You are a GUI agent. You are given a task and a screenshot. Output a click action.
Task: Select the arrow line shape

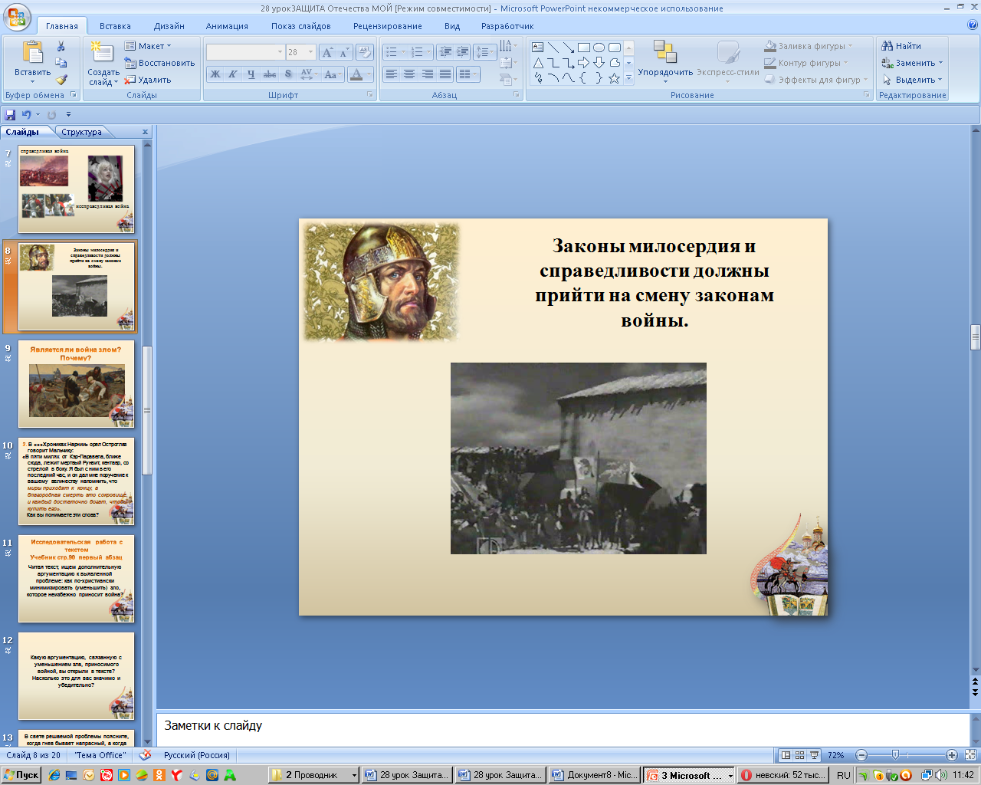click(568, 48)
